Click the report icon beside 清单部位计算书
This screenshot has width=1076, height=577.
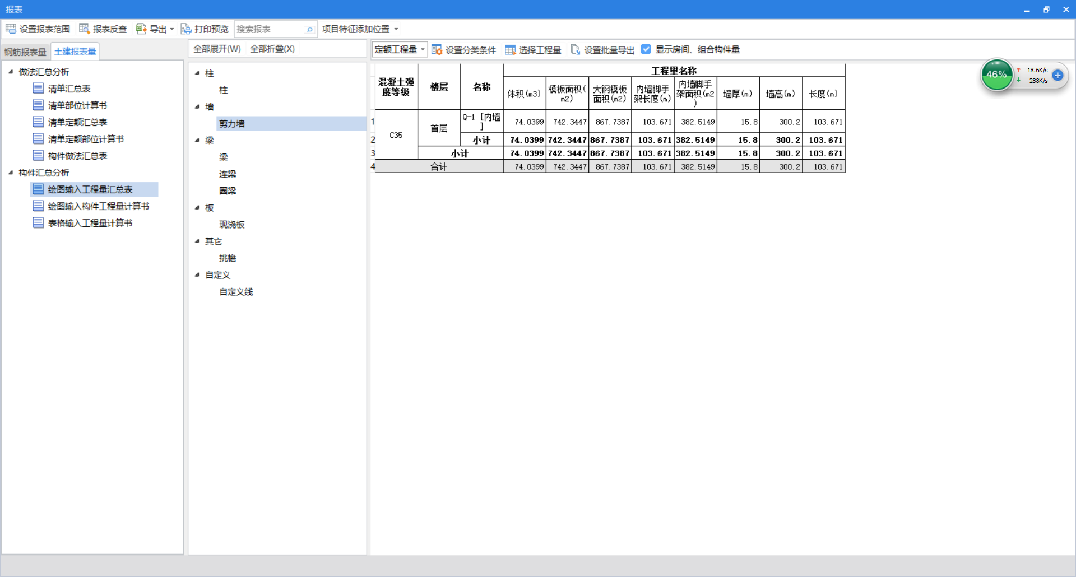pyautogui.click(x=38, y=105)
